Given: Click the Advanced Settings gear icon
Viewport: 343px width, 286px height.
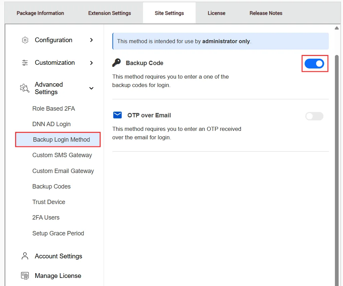Looking at the screenshot, I should pyautogui.click(x=24, y=88).
